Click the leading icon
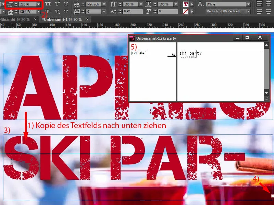The image size is (274, 205). click(x=10, y=12)
